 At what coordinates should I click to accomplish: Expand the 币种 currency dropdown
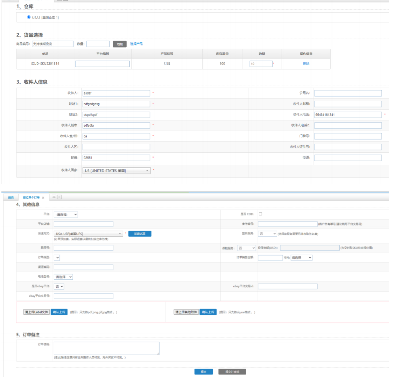(301, 258)
